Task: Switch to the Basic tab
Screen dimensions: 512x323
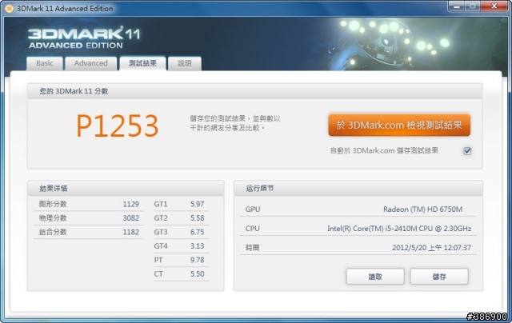Action: [x=45, y=63]
